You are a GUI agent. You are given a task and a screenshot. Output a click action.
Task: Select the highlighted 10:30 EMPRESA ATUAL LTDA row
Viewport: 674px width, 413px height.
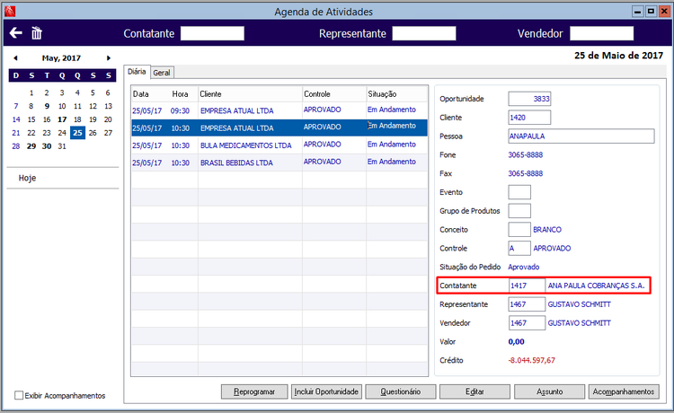(x=279, y=127)
